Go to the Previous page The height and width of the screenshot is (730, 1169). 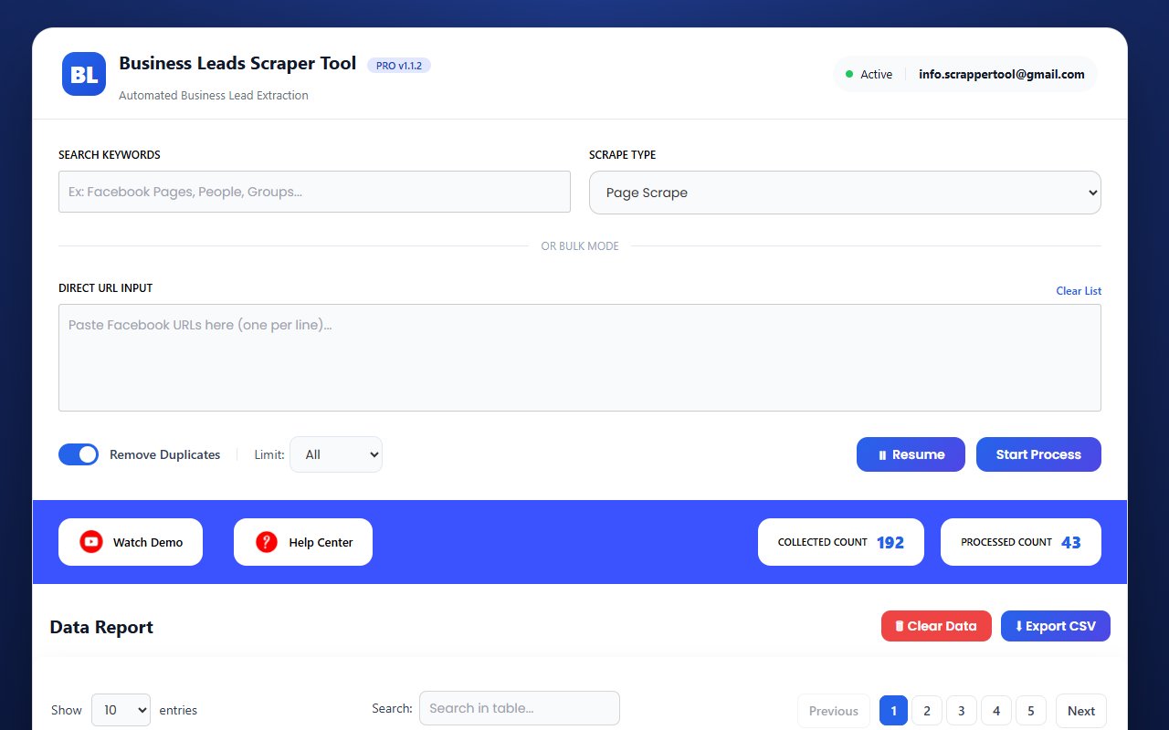pos(834,711)
